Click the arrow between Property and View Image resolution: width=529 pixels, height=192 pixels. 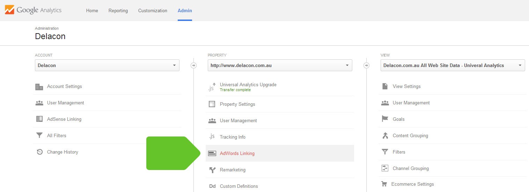pyautogui.click(x=367, y=65)
